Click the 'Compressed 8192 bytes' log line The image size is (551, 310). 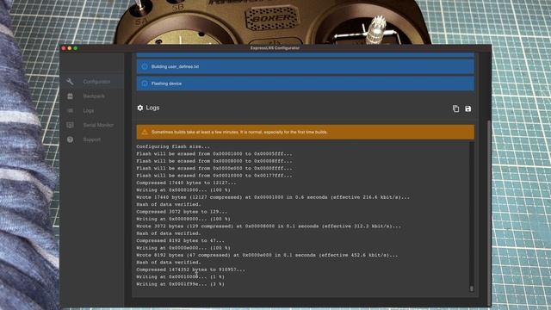(x=180, y=241)
